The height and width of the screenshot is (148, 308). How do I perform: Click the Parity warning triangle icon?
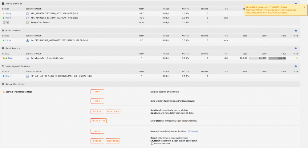(3, 14)
